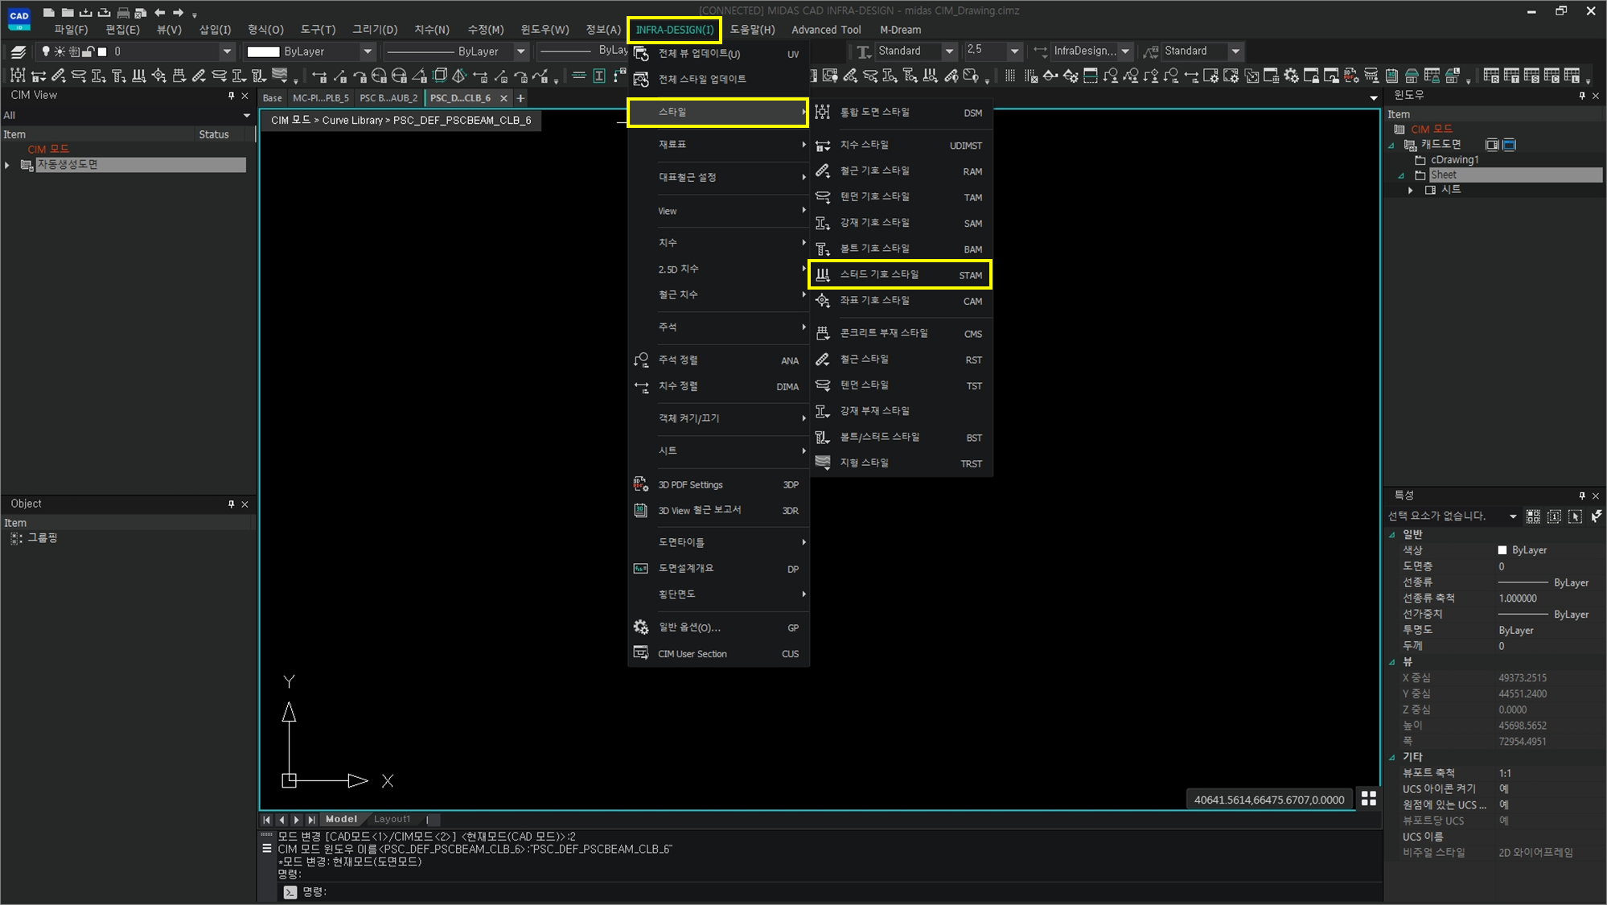The width and height of the screenshot is (1607, 905).
Task: Pin the Object panel
Action: [x=232, y=504]
